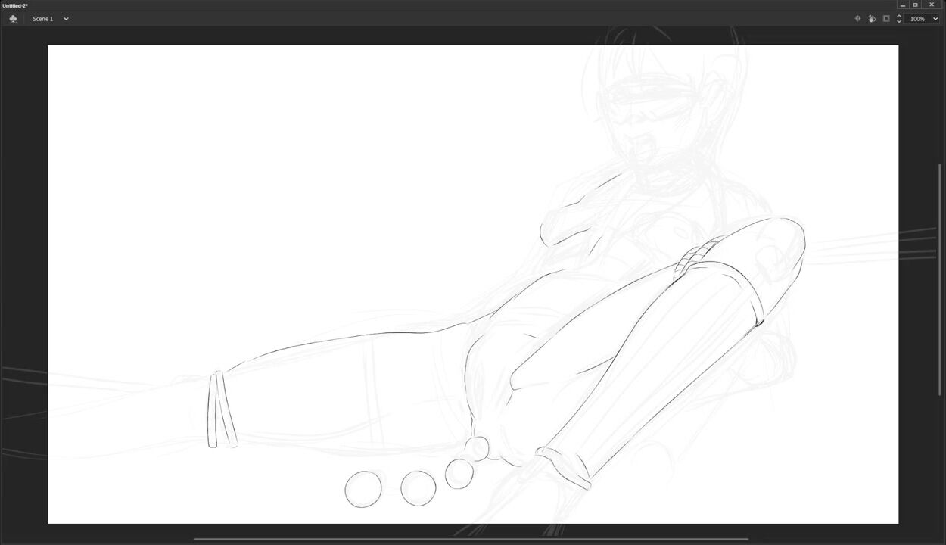Click the vertical scrollbar thumb

tap(940, 279)
